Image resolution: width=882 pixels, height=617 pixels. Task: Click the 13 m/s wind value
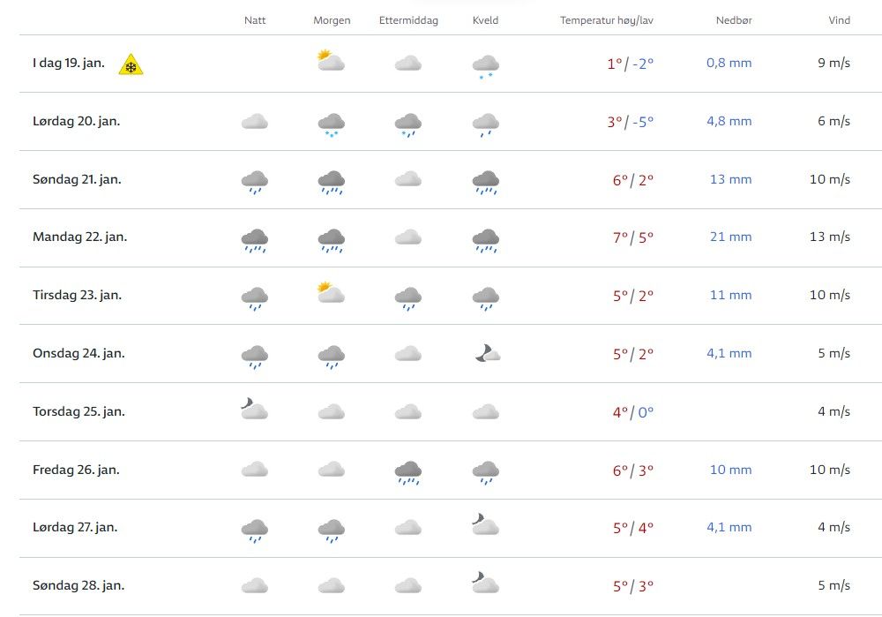tap(830, 237)
